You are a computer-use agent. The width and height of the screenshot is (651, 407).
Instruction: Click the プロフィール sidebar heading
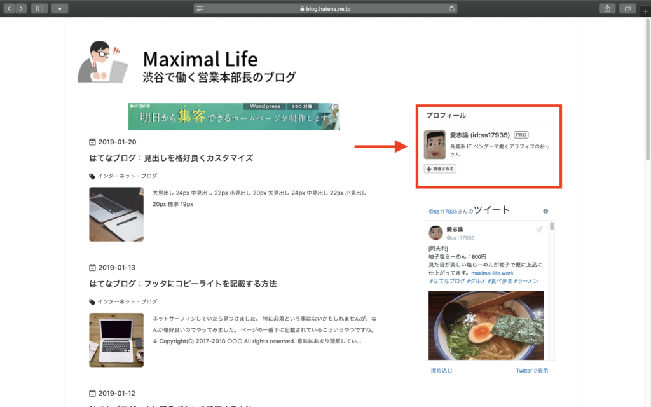pos(446,116)
